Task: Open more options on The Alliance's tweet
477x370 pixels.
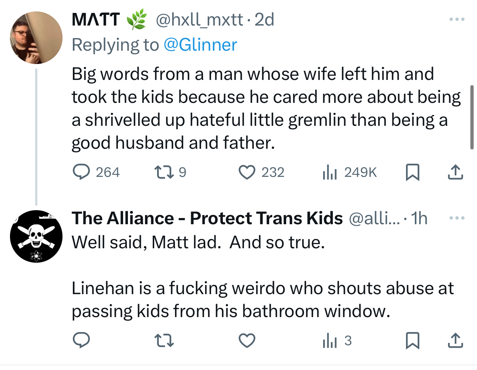Action: (x=457, y=218)
